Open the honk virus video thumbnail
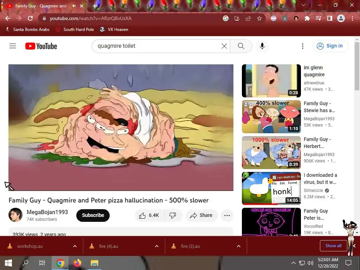The width and height of the screenshot is (360, 270). (271, 188)
